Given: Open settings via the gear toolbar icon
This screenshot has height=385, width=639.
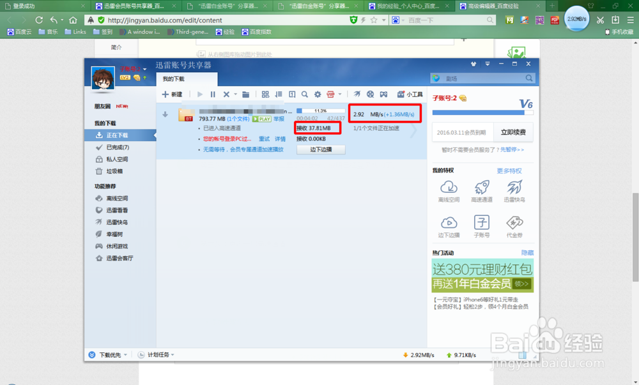Looking at the screenshot, I should coord(318,94).
